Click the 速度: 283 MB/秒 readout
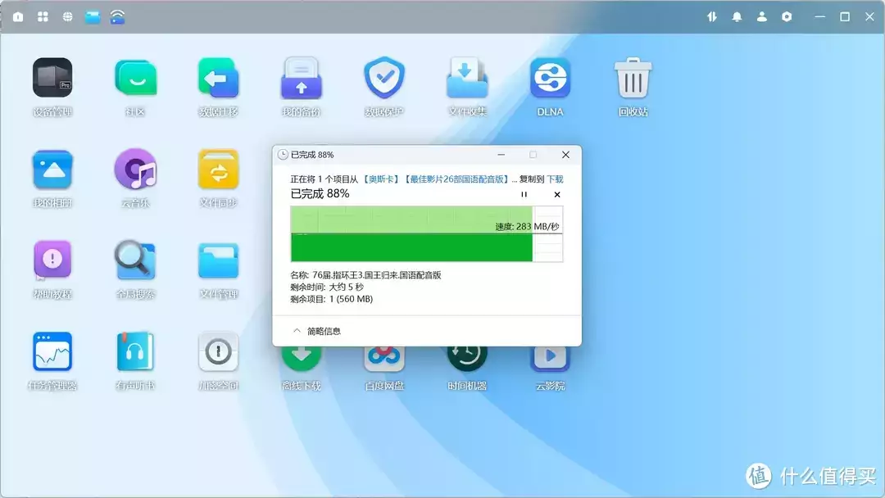 [x=527, y=227]
